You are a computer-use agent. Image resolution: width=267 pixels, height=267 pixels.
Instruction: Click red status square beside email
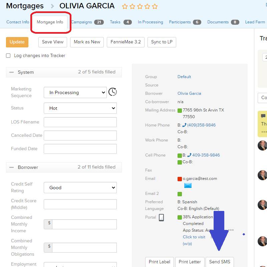[x=180, y=179]
